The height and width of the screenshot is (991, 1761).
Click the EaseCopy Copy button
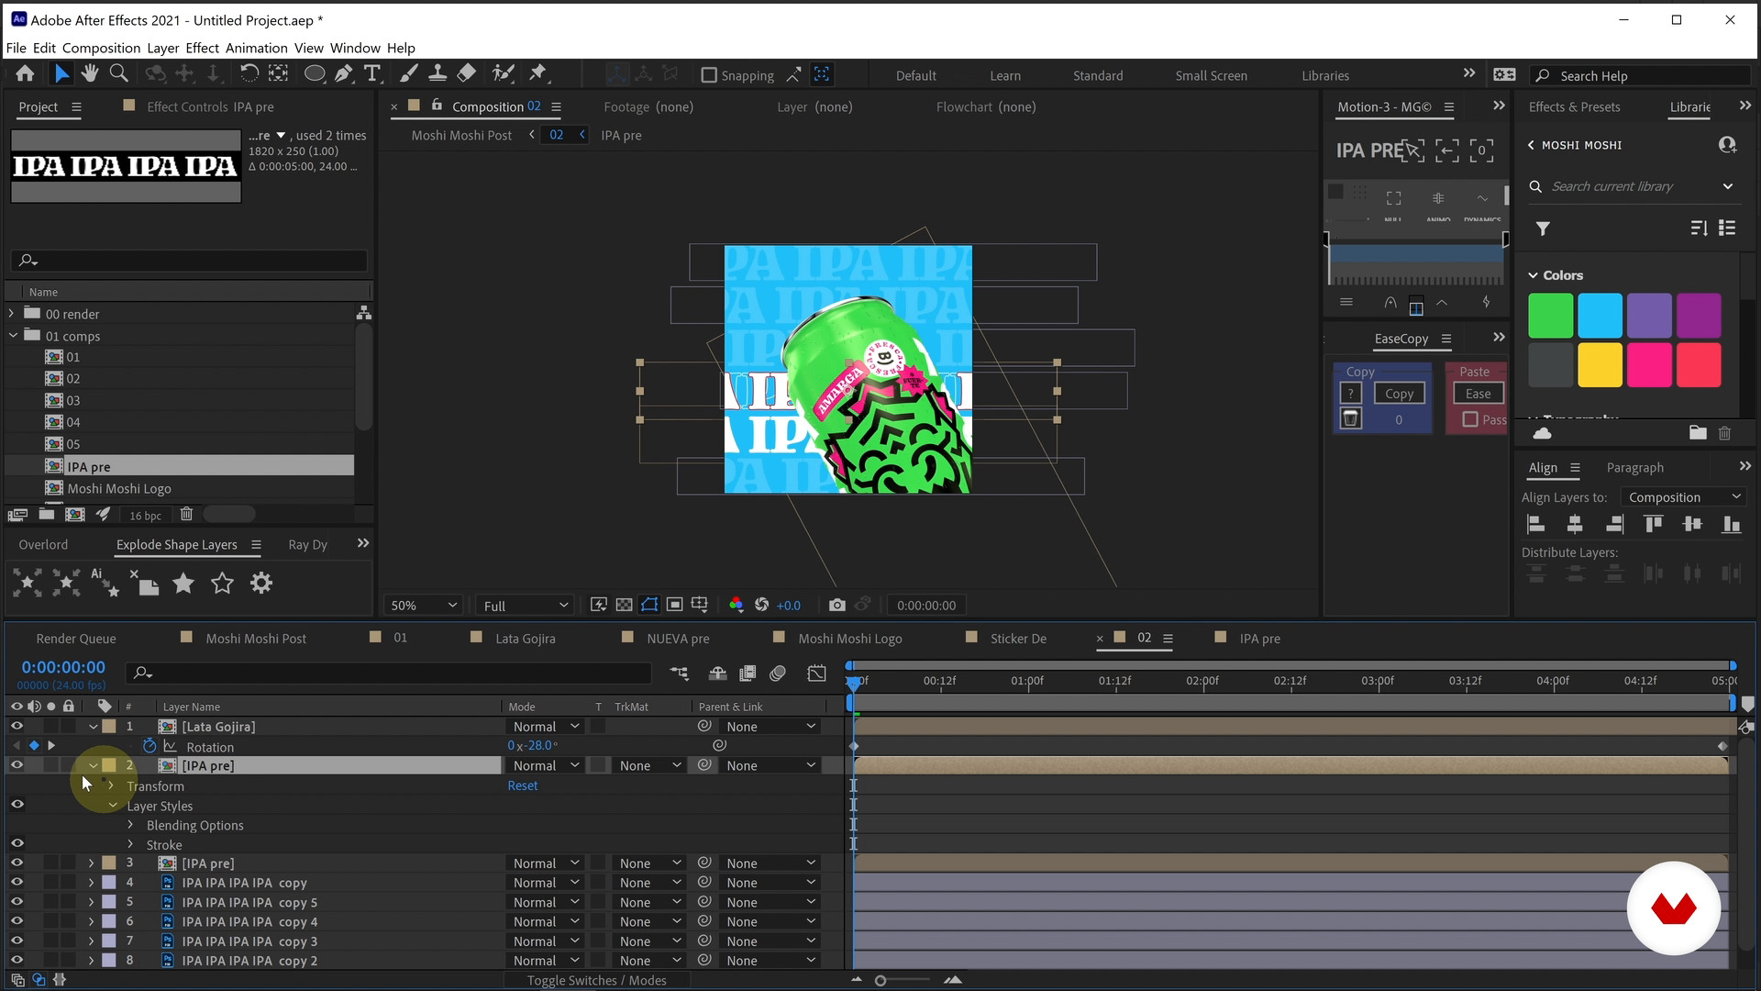(x=1399, y=394)
